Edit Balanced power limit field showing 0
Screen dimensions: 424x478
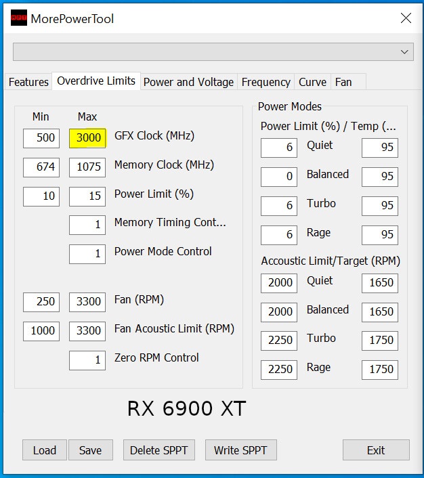(279, 177)
